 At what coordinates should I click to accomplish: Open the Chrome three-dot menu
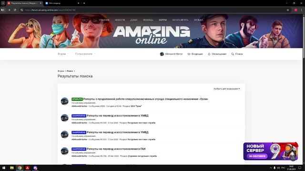click(302, 10)
